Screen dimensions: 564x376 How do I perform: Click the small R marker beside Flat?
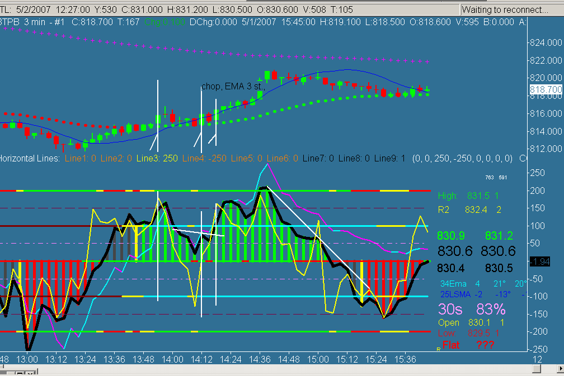point(439,349)
